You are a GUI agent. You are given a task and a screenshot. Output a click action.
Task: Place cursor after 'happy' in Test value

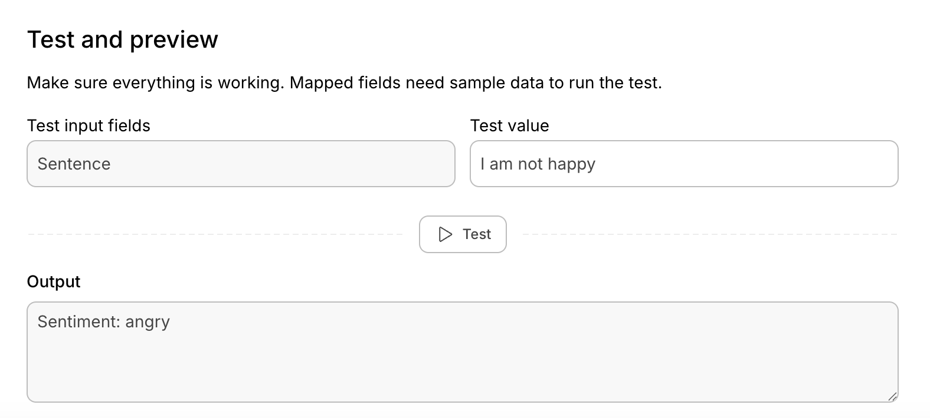click(597, 164)
